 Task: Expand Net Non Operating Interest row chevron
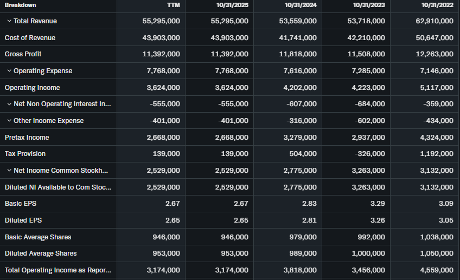click(9, 104)
